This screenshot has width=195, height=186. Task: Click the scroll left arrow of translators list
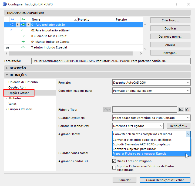pyautogui.click(x=6, y=53)
